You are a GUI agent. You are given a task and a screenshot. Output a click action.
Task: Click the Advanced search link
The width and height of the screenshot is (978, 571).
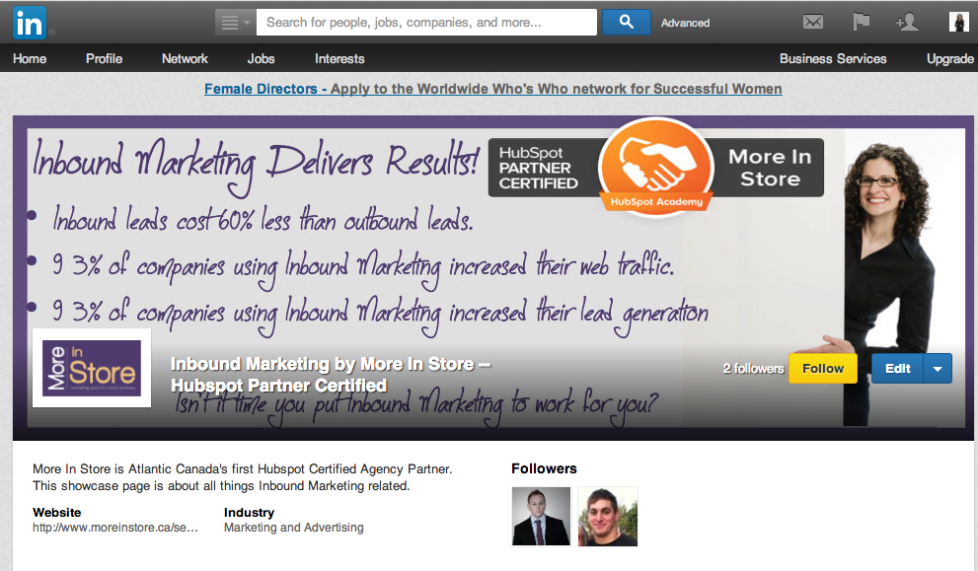tap(685, 23)
